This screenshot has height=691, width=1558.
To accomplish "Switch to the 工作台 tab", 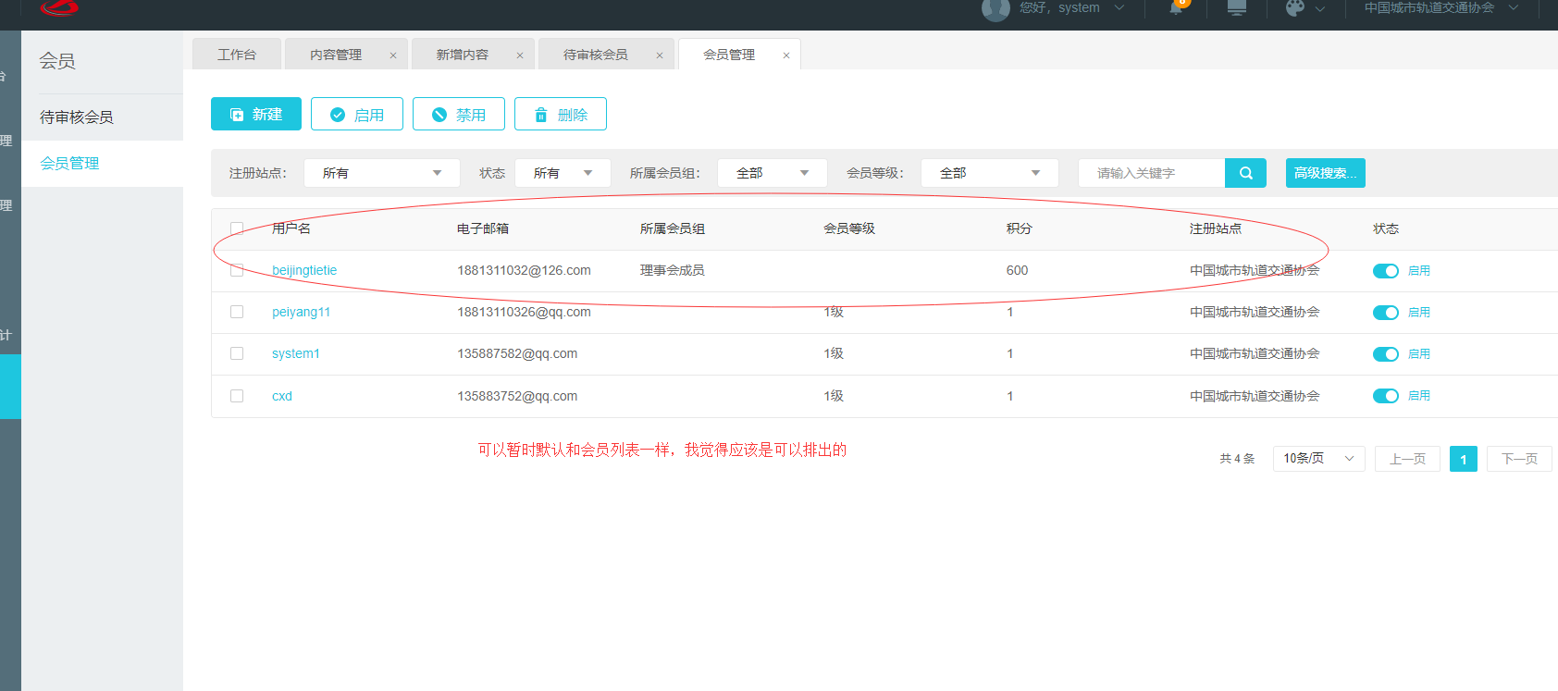I will 237,55.
